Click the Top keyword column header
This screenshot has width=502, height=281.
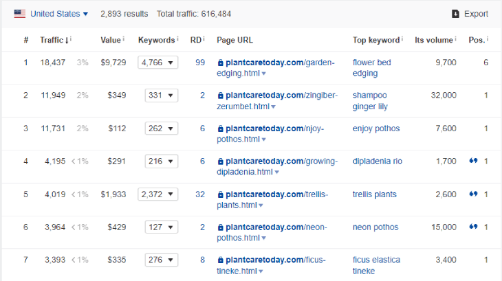coord(376,41)
